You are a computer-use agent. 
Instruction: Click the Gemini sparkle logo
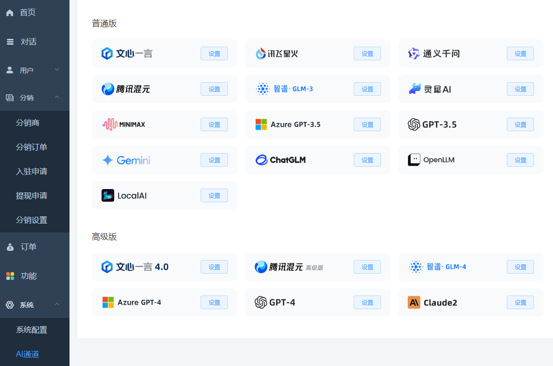click(x=107, y=160)
